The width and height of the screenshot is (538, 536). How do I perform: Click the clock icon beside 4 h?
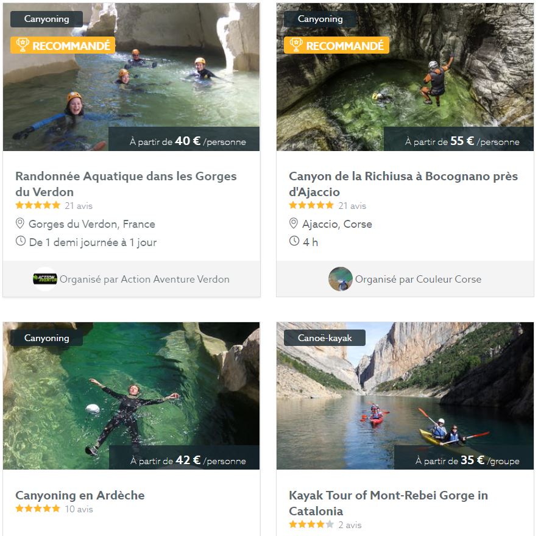point(294,241)
